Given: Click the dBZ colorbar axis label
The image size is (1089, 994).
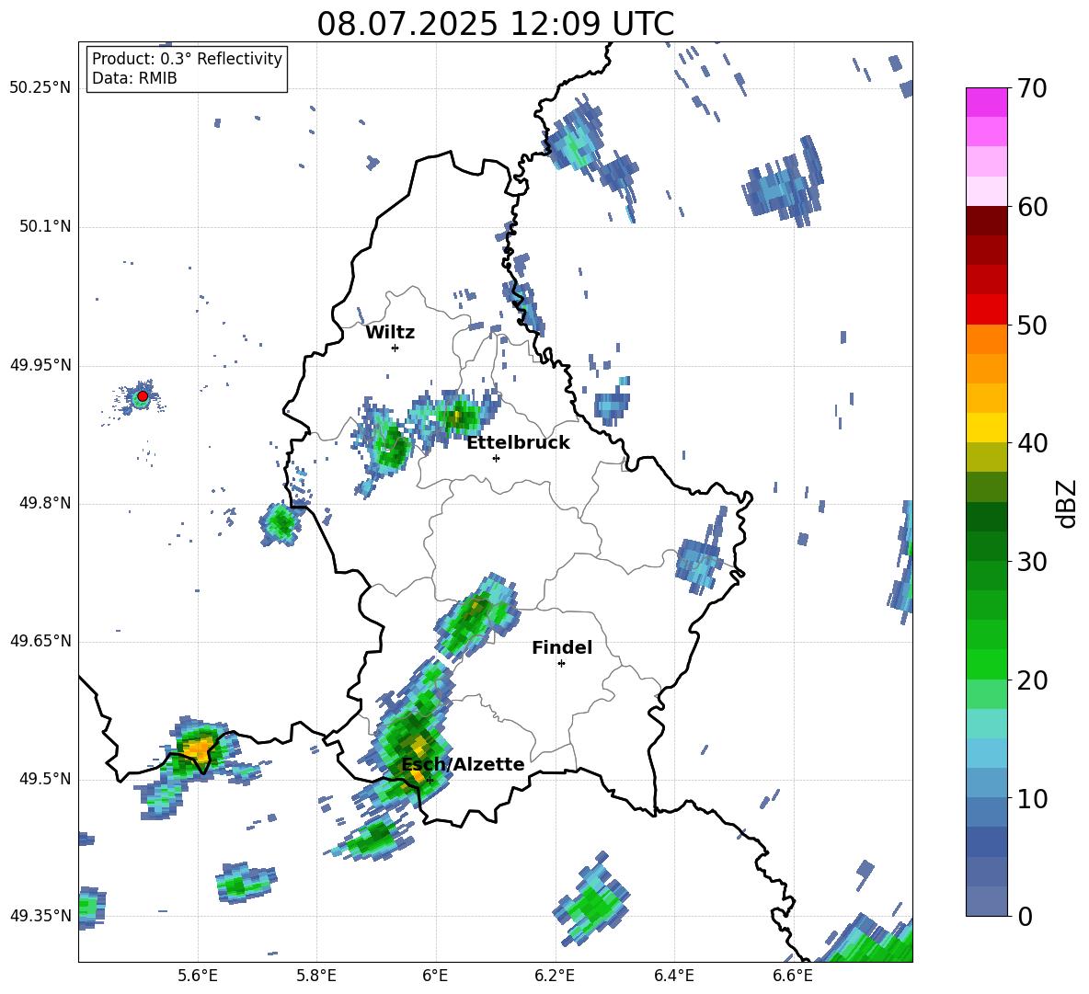Looking at the screenshot, I should 1067,503.
